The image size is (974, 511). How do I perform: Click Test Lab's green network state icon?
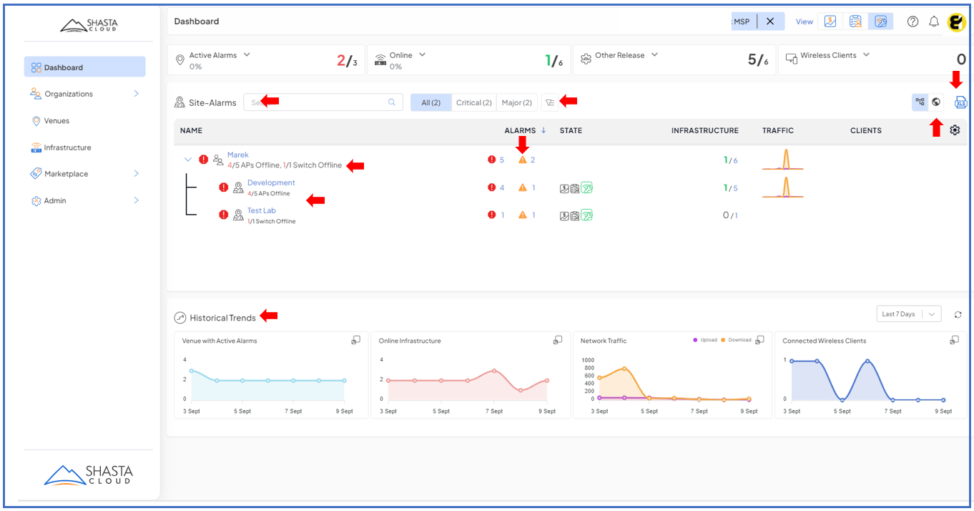586,215
